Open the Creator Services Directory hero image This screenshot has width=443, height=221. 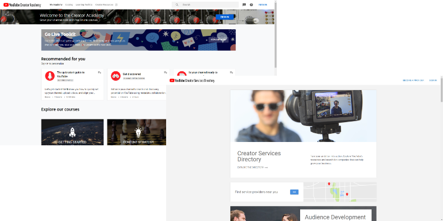pos(303,116)
